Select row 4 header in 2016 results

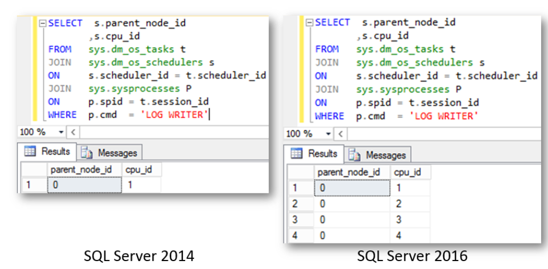pyautogui.click(x=301, y=235)
